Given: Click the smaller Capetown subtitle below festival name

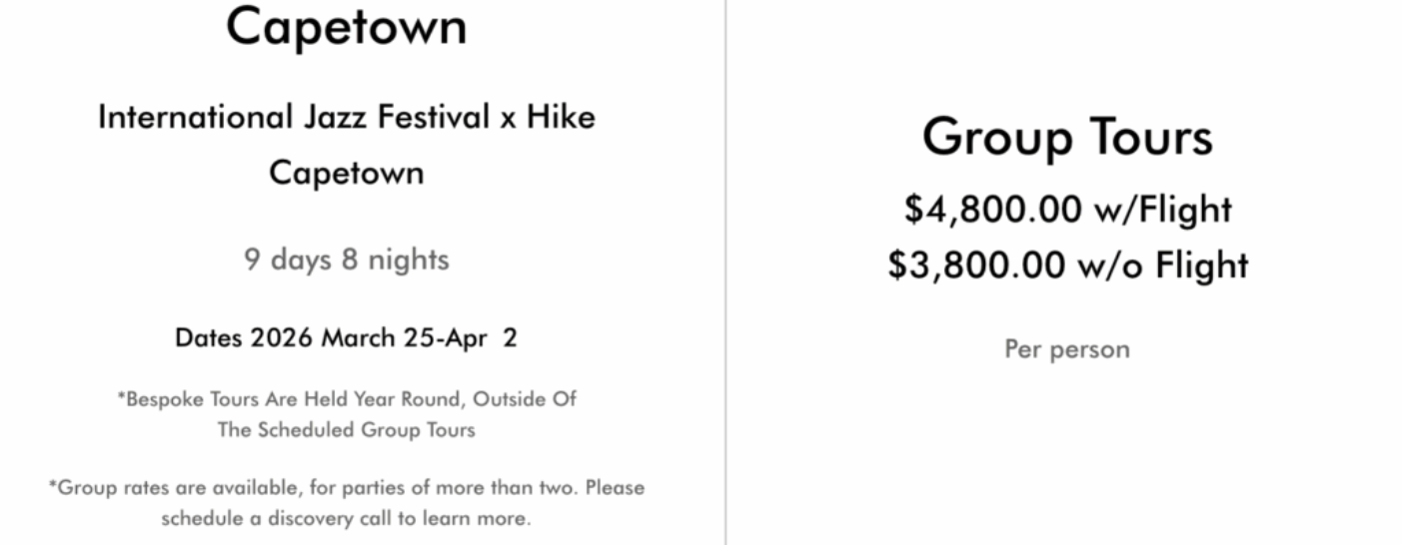Looking at the screenshot, I should [x=346, y=173].
